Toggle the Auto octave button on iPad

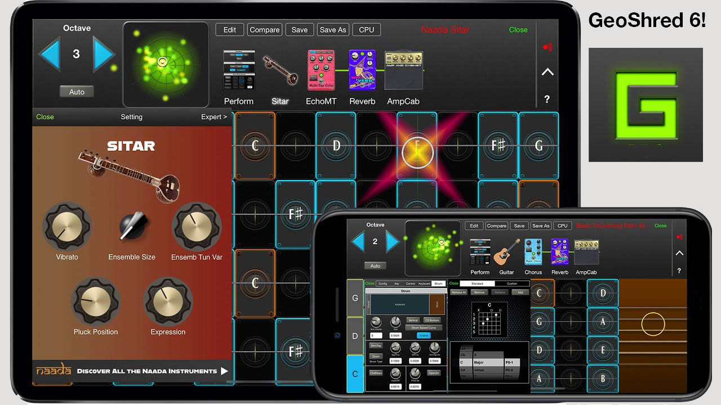(x=77, y=92)
